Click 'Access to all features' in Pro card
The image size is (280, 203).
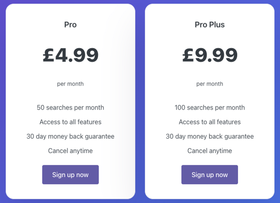point(70,122)
